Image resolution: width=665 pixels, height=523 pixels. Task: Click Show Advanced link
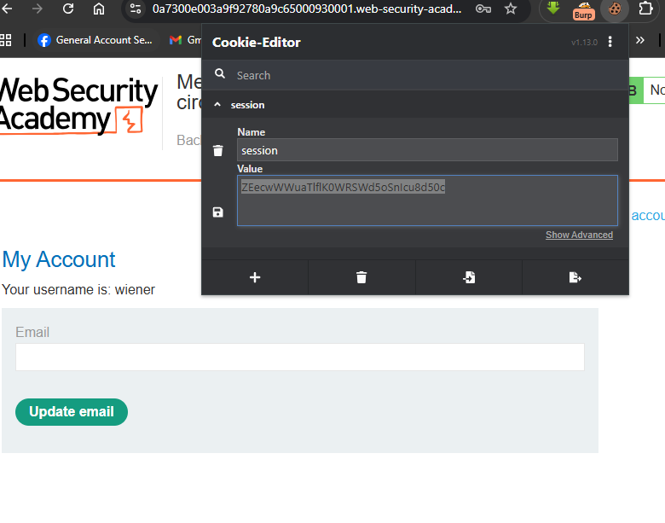pos(579,235)
